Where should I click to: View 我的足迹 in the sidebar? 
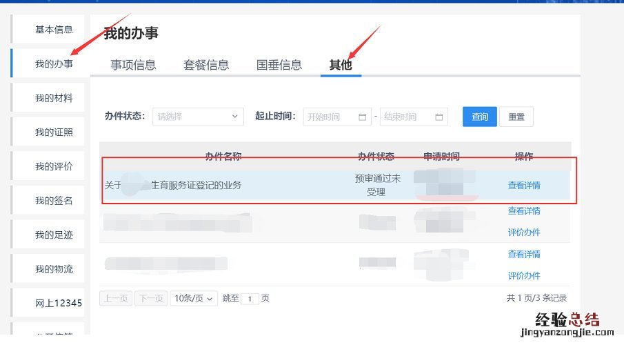(x=48, y=235)
